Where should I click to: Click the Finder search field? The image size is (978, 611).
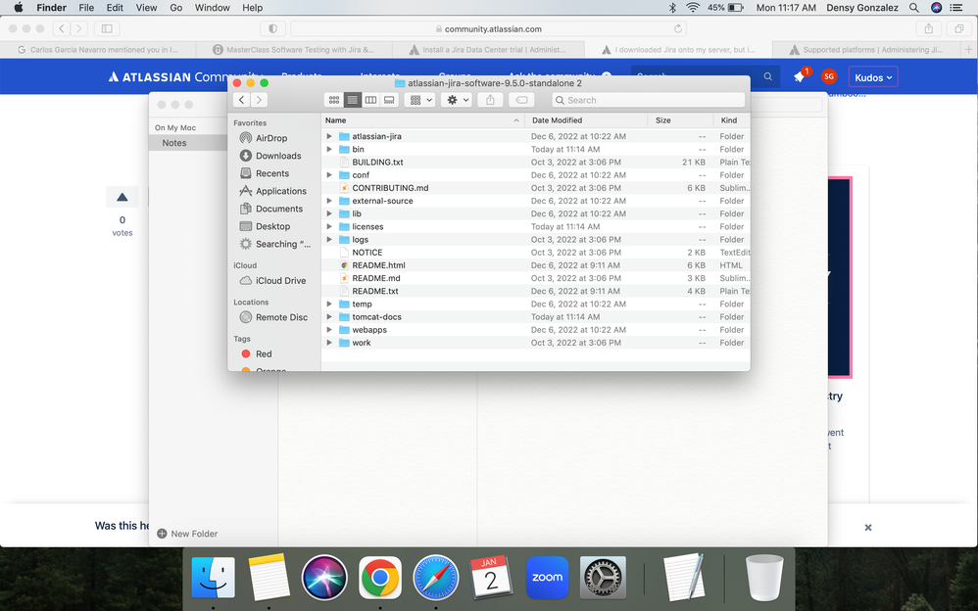click(649, 100)
